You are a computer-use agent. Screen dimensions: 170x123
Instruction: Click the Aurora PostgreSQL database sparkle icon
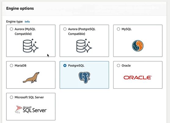click(84, 46)
